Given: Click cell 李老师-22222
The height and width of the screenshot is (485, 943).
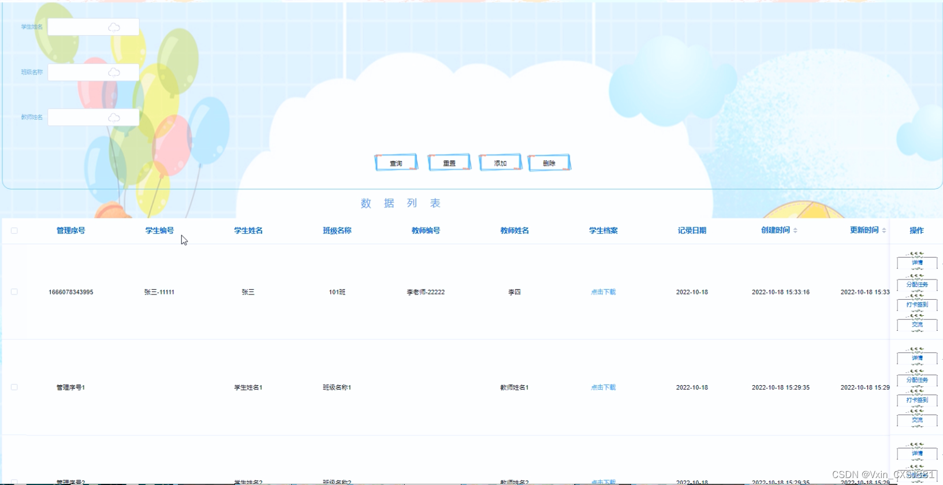Looking at the screenshot, I should (x=426, y=292).
